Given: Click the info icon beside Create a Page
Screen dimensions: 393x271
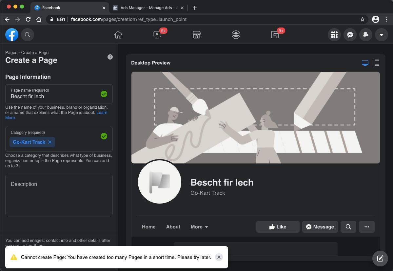Looking at the screenshot, I should (110, 57).
